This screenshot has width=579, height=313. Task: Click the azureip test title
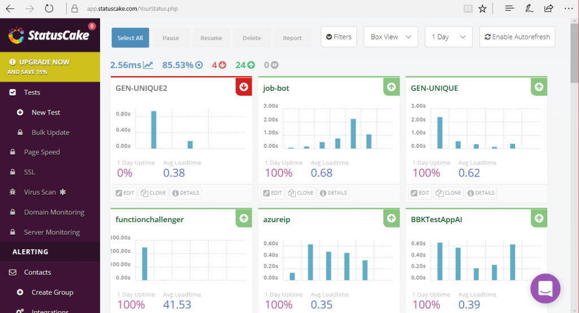click(276, 219)
